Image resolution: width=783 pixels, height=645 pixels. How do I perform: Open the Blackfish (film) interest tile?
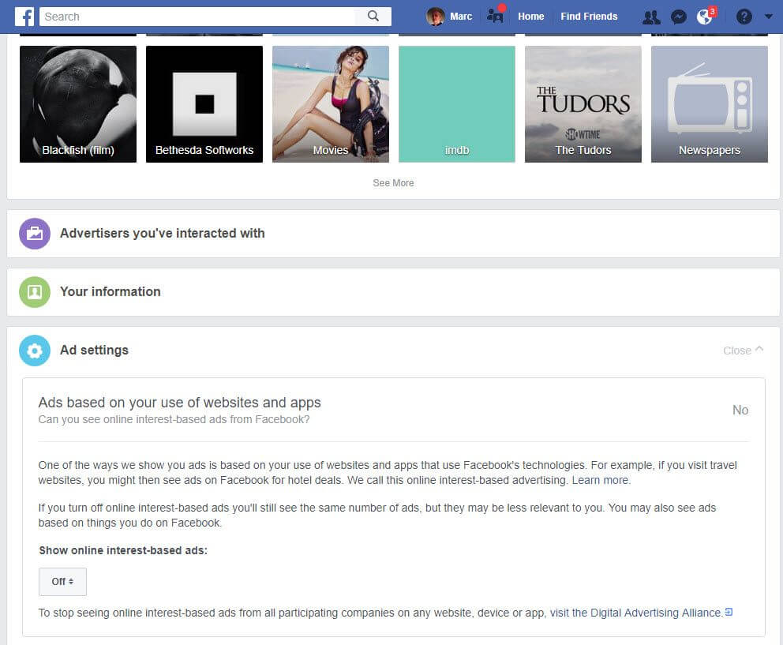click(78, 104)
